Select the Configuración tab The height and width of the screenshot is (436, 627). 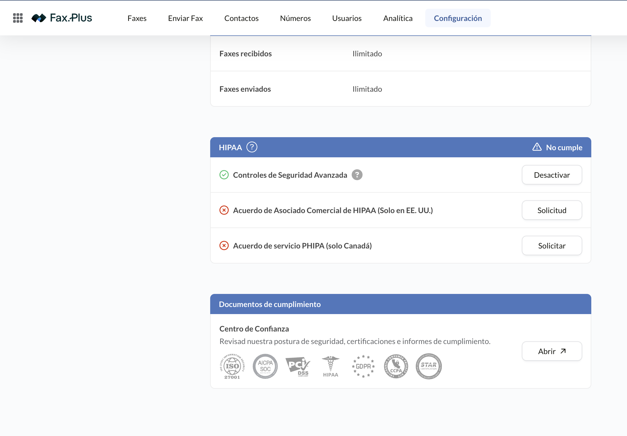pyautogui.click(x=458, y=18)
